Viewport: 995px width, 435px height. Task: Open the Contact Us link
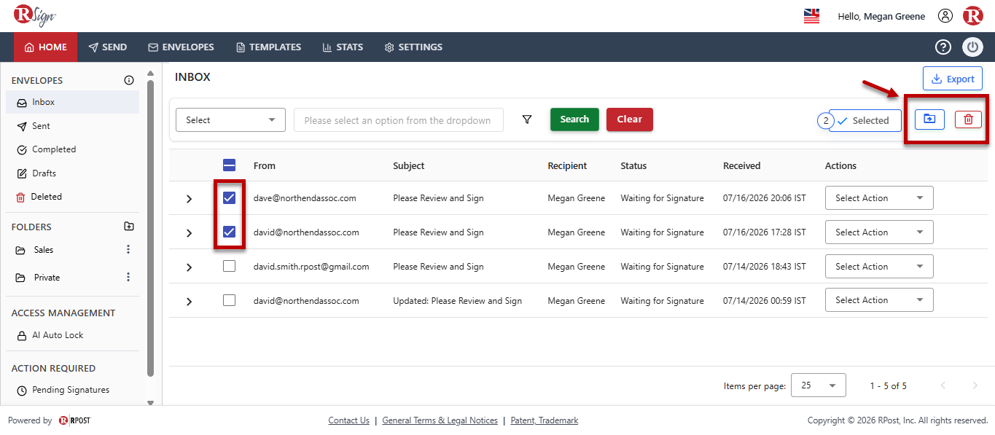(x=348, y=420)
